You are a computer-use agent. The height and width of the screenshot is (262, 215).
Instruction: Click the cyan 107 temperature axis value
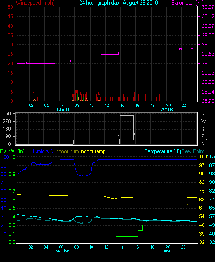point(211,165)
